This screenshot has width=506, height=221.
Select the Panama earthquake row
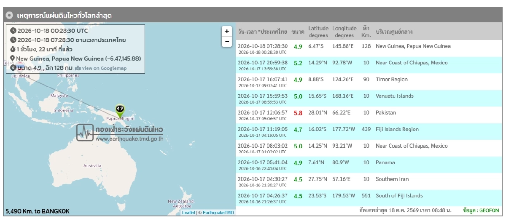coord(369,165)
